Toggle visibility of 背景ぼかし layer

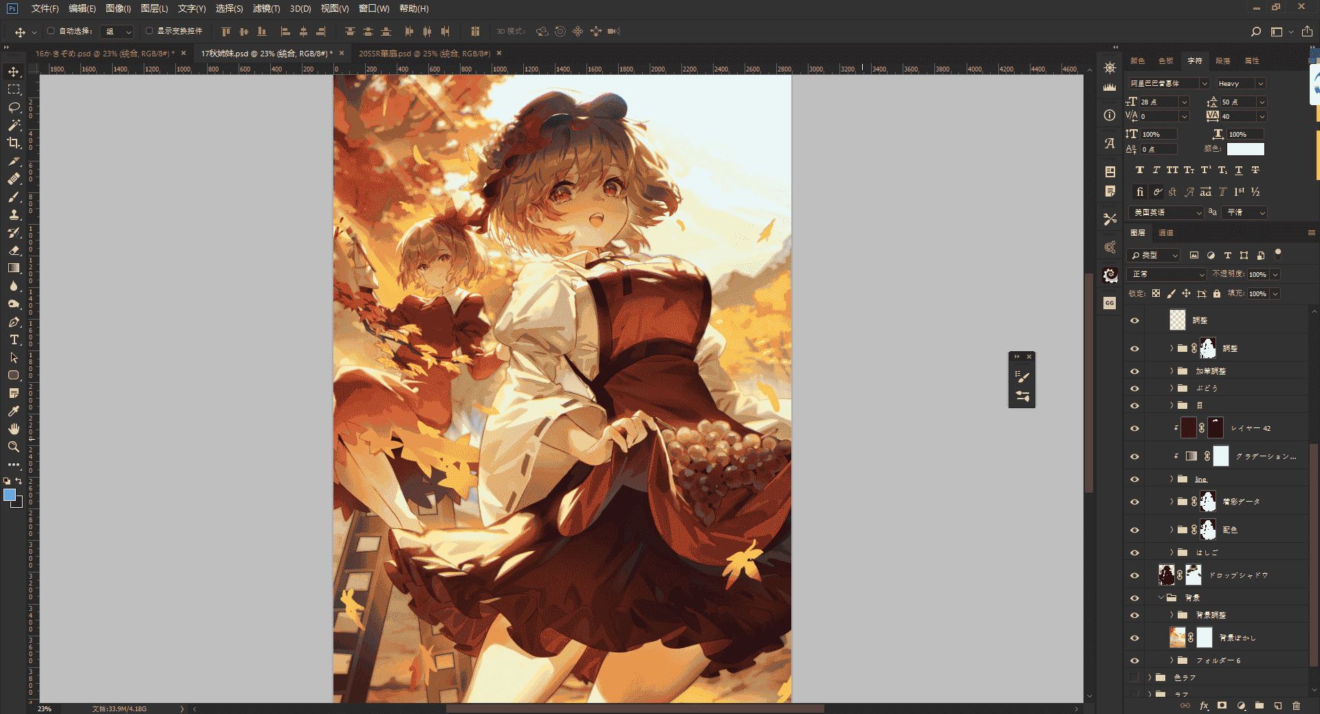point(1134,638)
